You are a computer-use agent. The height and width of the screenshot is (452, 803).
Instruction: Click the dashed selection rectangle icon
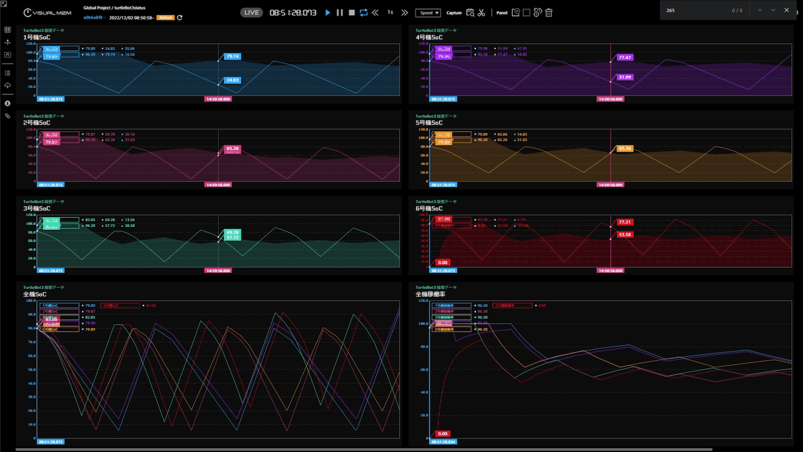(x=527, y=12)
